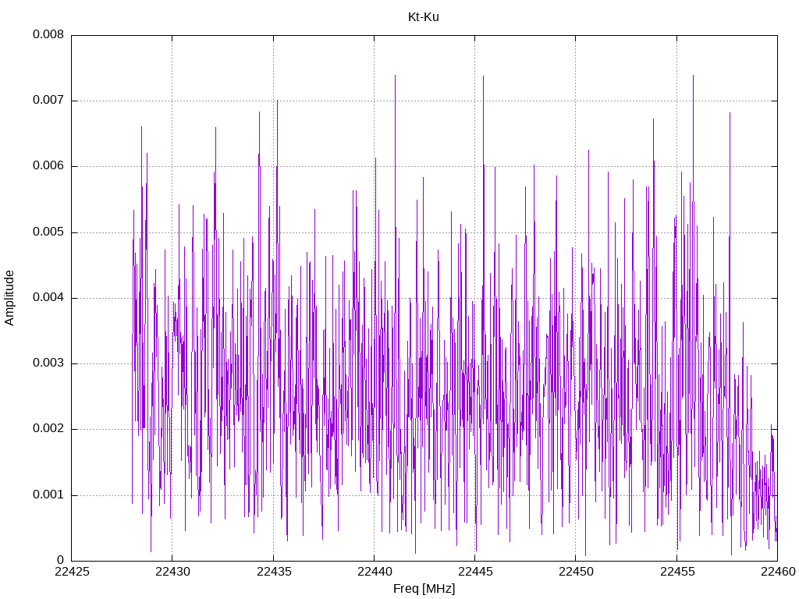This screenshot has width=799, height=599.
Task: Click the X-axis tick 22435
Action: click(274, 572)
